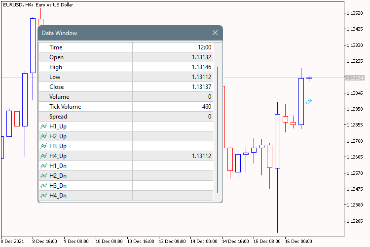The image size is (370, 247).
Task: Click the 1.13520 price axis label
Action: [x=355, y=13]
